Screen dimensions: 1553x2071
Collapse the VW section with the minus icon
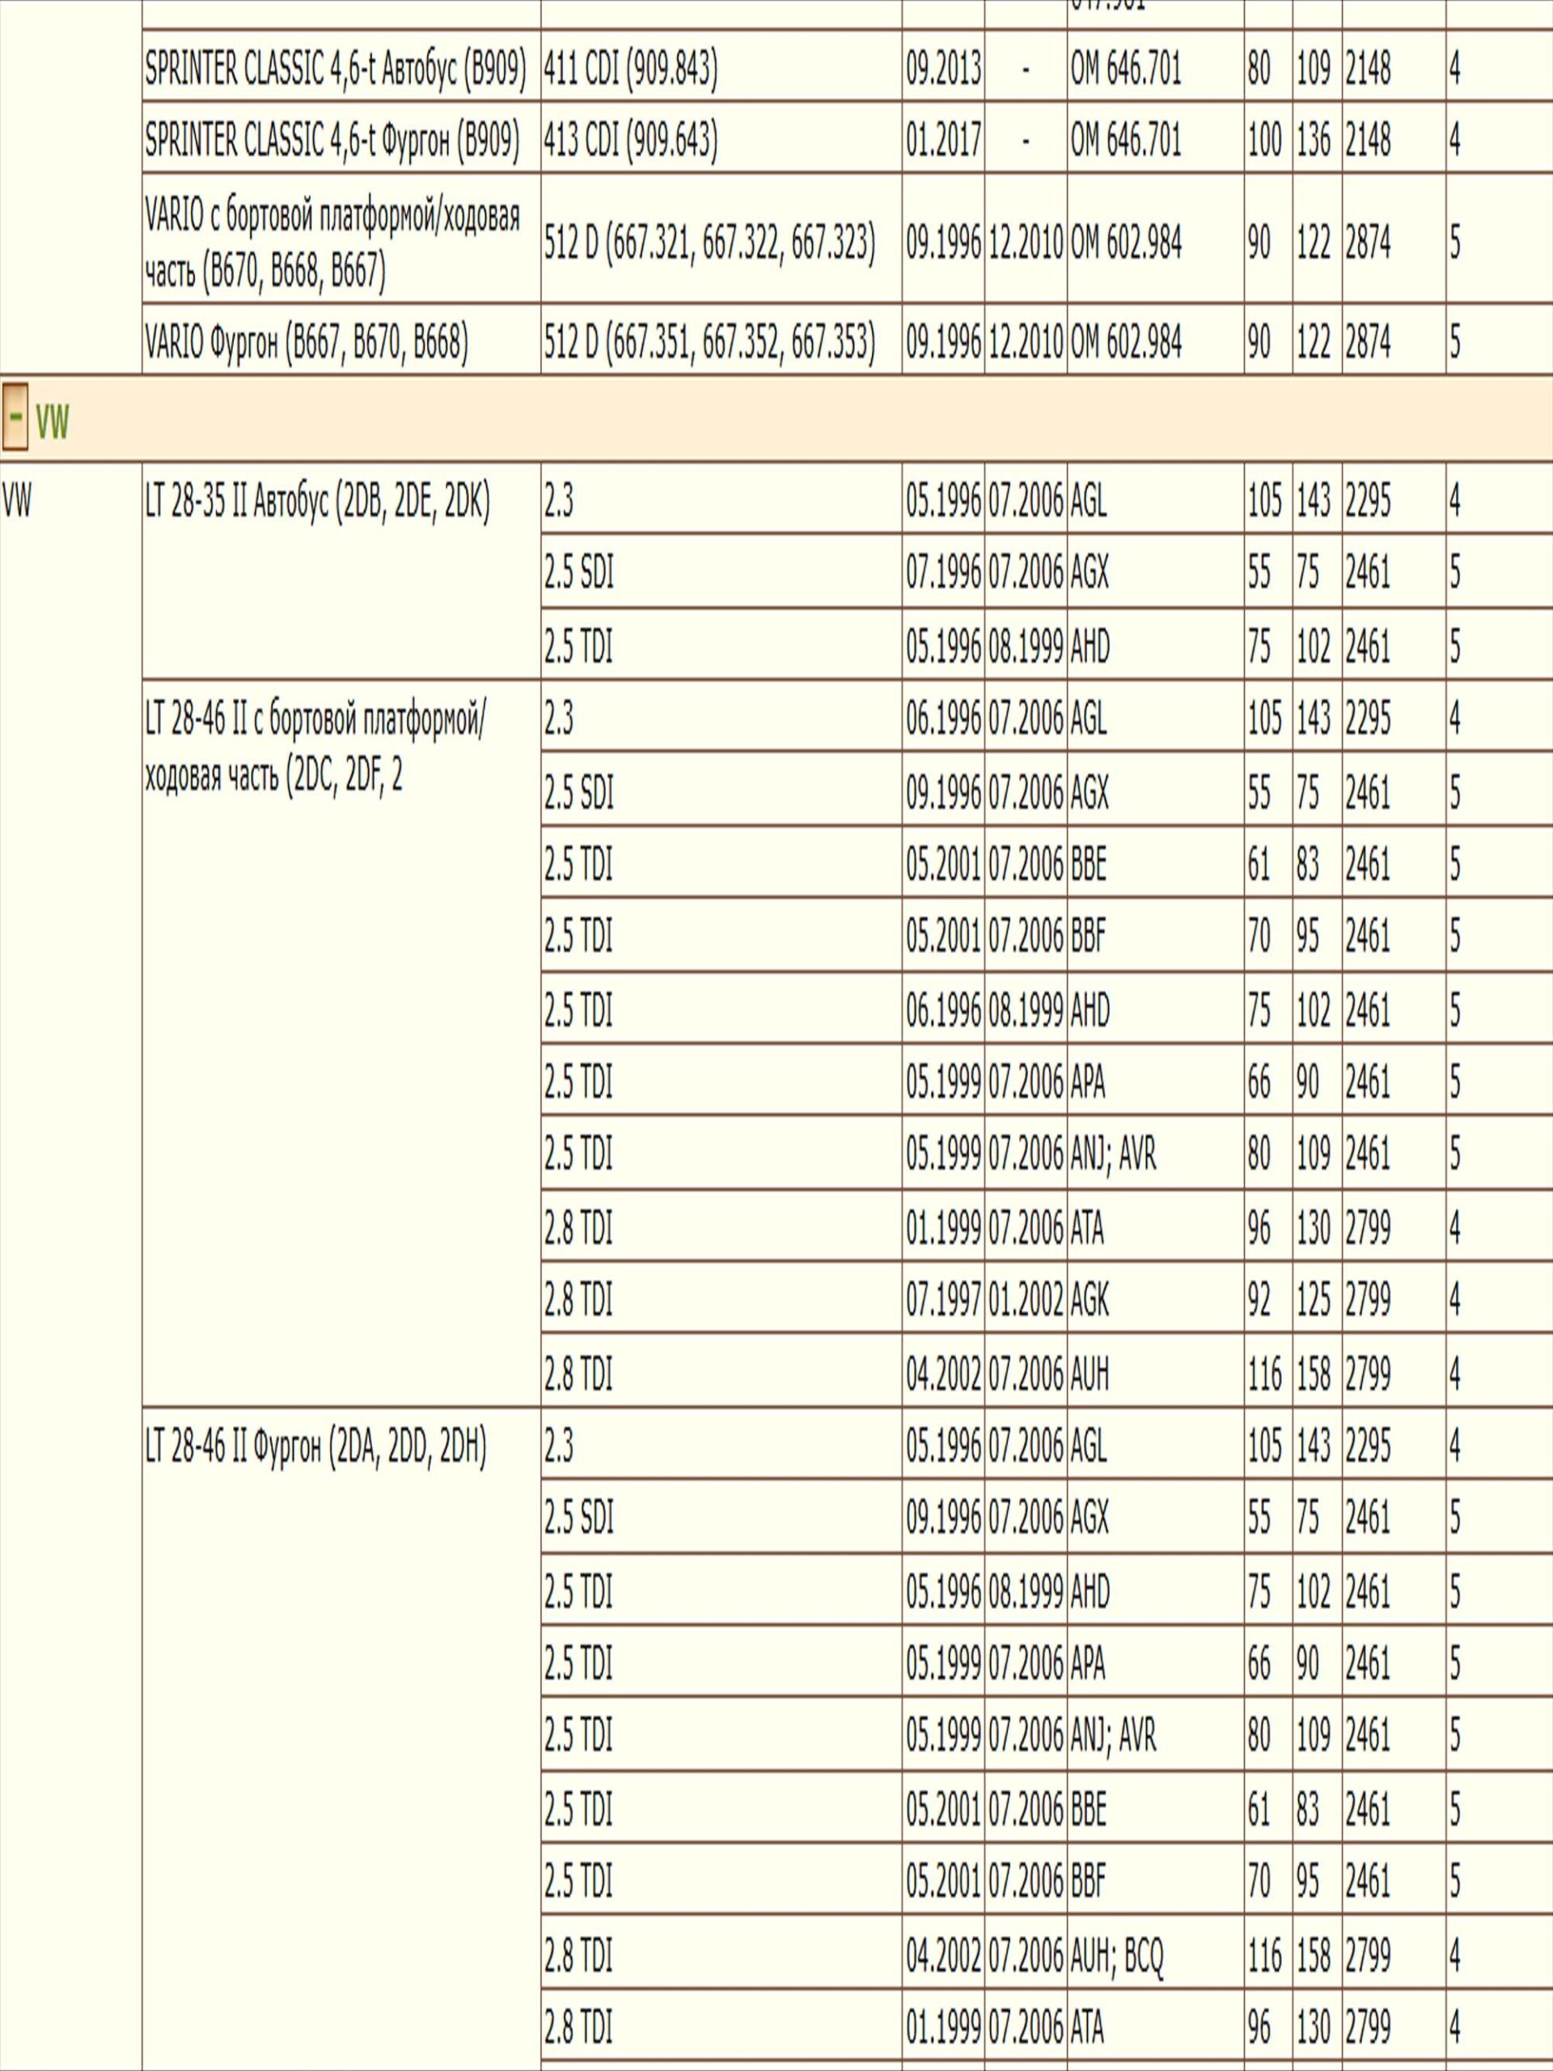click(15, 417)
